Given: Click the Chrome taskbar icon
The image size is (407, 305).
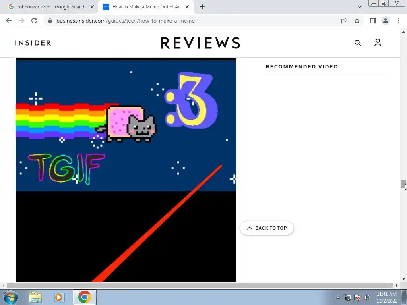Looking at the screenshot, I should 85,297.
